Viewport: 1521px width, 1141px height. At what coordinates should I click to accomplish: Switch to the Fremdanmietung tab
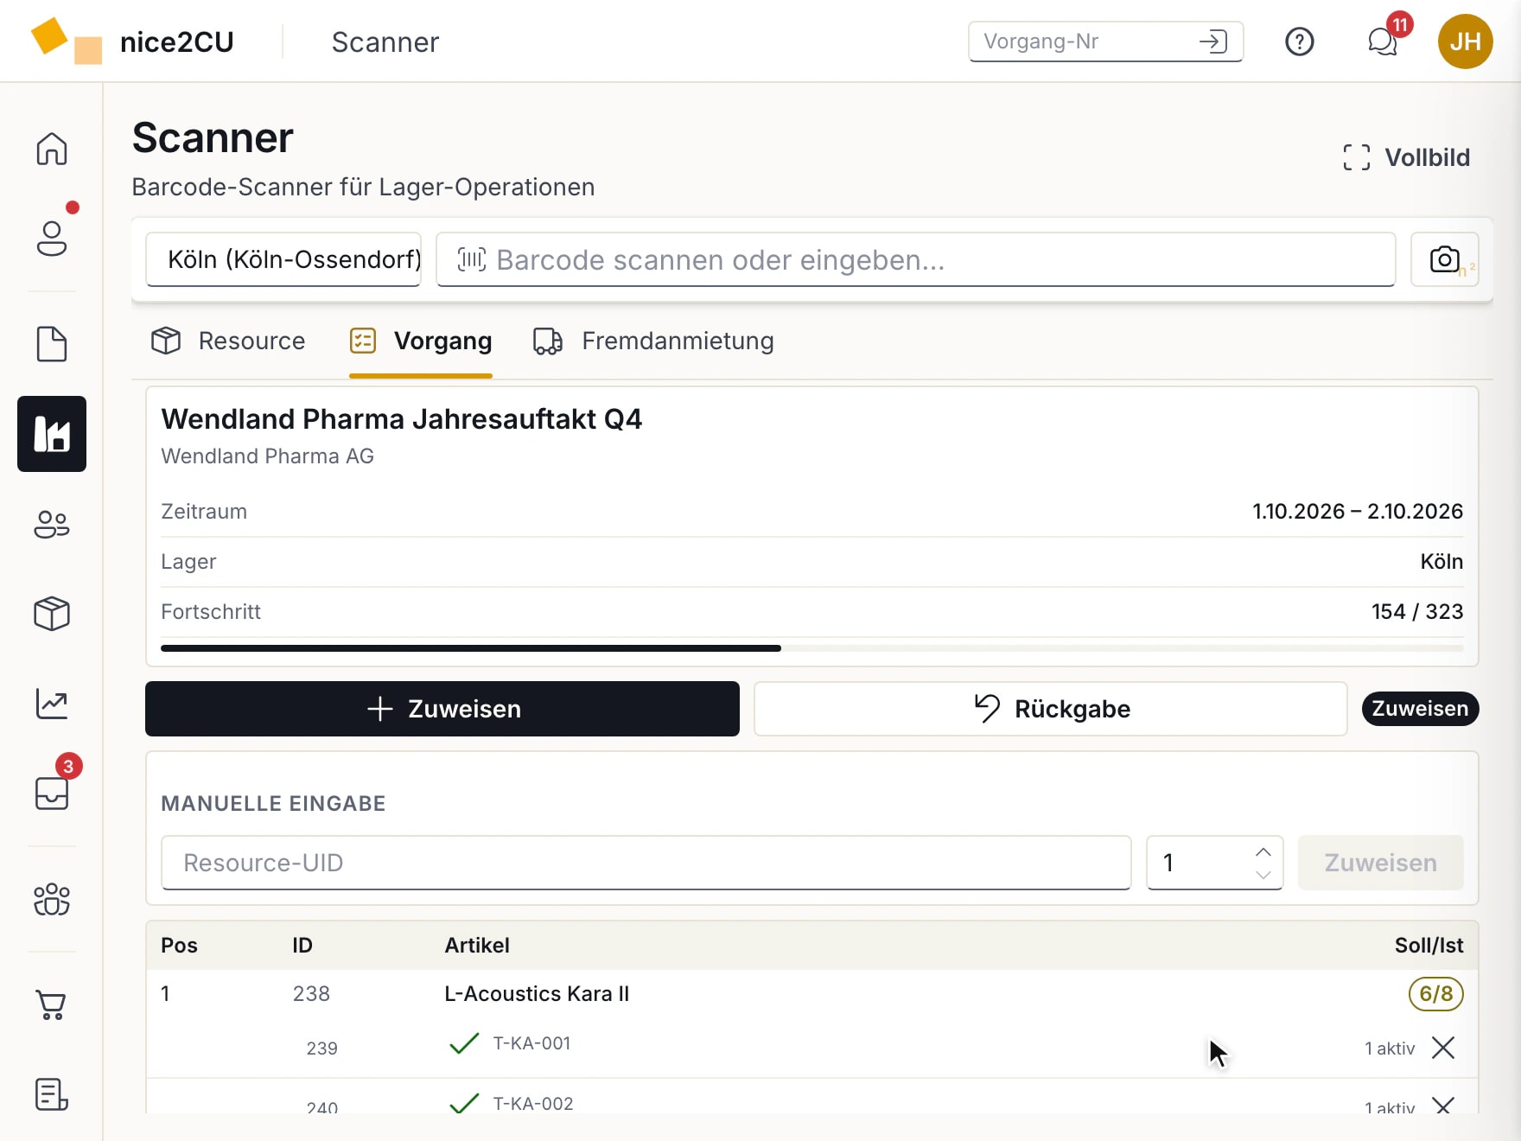(653, 341)
